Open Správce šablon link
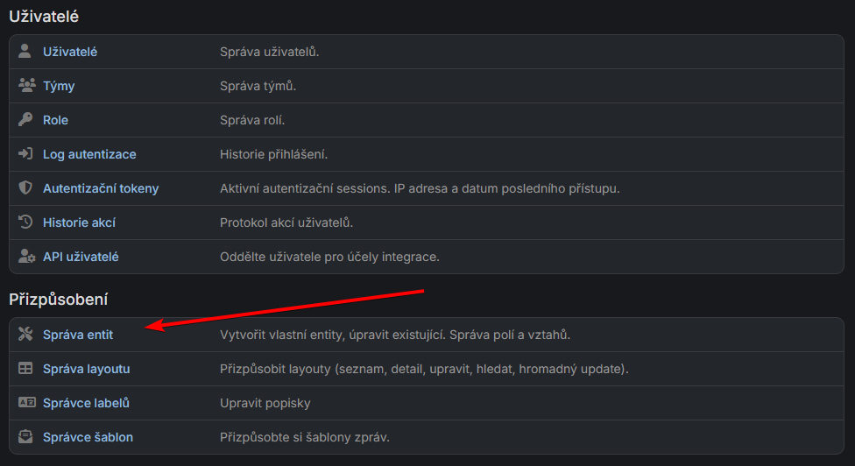This screenshot has width=855, height=466. click(x=88, y=437)
